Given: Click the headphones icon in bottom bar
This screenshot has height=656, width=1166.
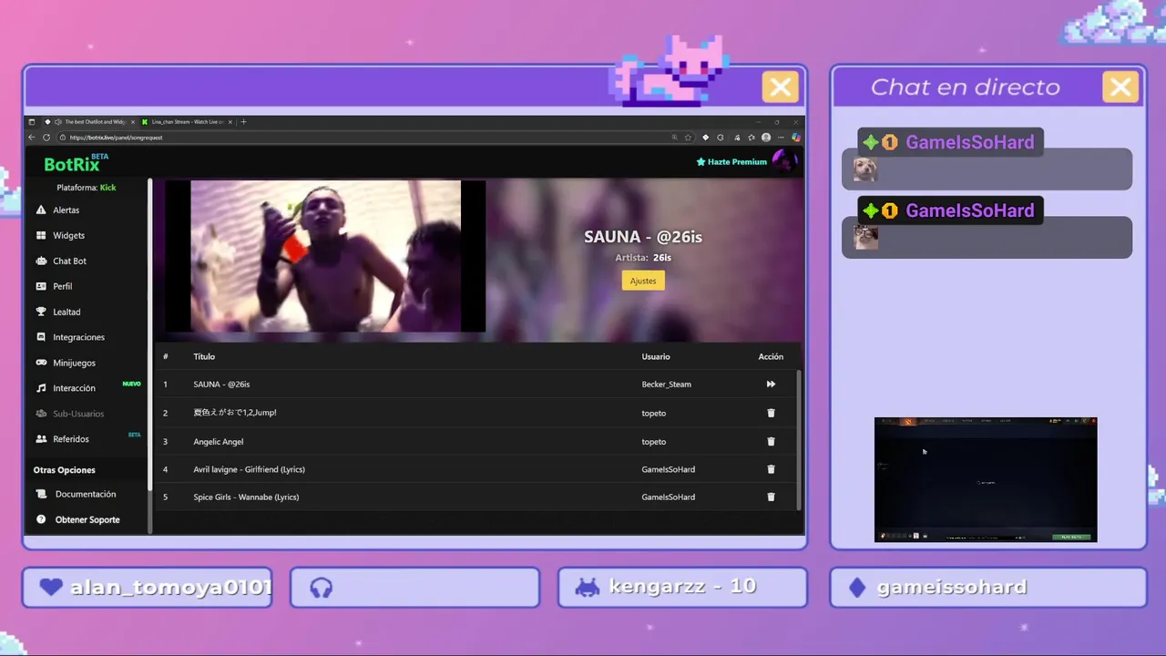Looking at the screenshot, I should click(321, 589).
